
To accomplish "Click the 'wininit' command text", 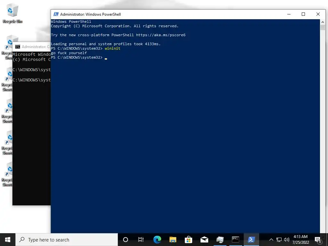I will click(112, 48).
